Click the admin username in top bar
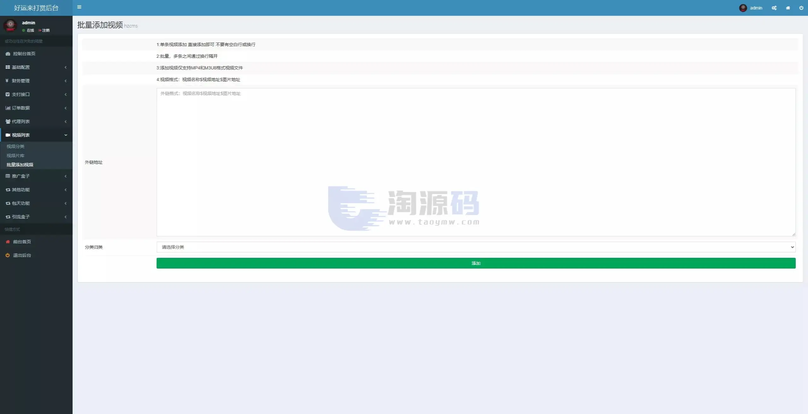Image resolution: width=808 pixels, height=414 pixels. point(756,8)
